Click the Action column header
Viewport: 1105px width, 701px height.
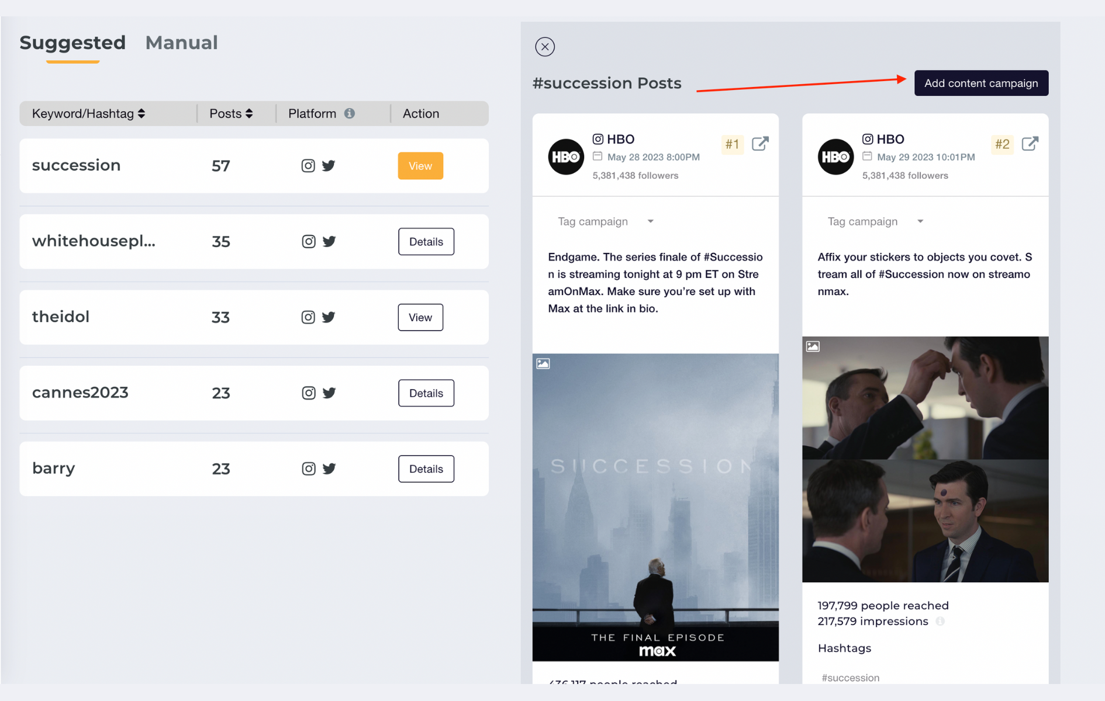pyautogui.click(x=420, y=113)
